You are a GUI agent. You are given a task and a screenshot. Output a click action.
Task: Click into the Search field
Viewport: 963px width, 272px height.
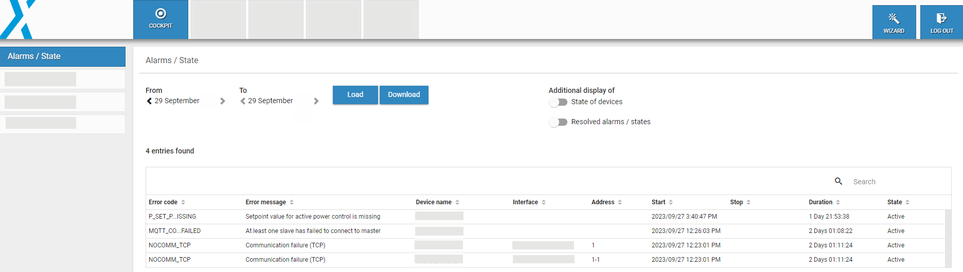895,182
